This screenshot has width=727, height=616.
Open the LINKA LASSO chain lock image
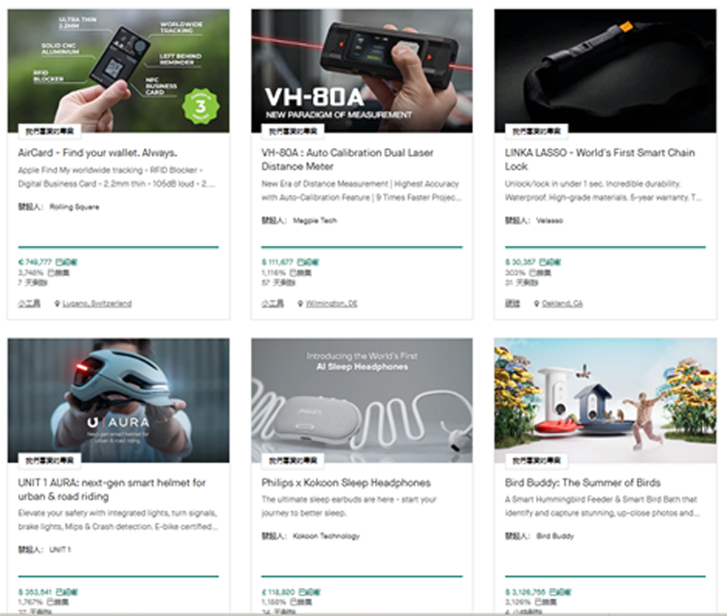pyautogui.click(x=605, y=71)
